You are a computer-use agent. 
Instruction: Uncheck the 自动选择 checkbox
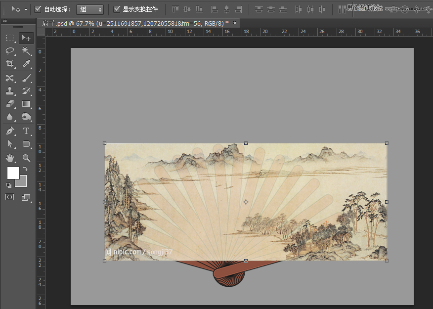[38, 9]
